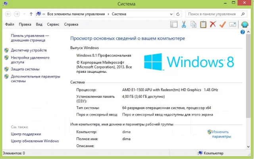Click the 4,00 ГБ memory value

143,97
